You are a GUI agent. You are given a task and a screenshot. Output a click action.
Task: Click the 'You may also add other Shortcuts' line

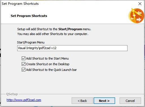click(53, 34)
